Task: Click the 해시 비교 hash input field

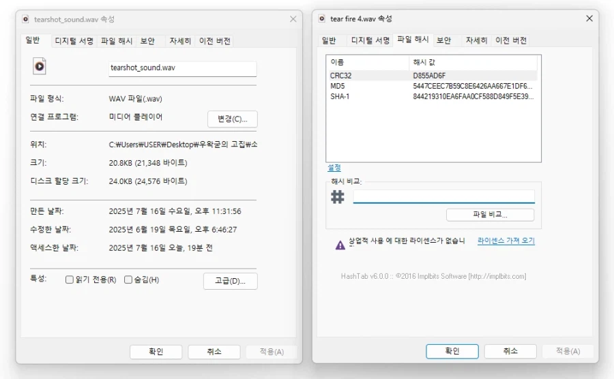Action: (444, 196)
